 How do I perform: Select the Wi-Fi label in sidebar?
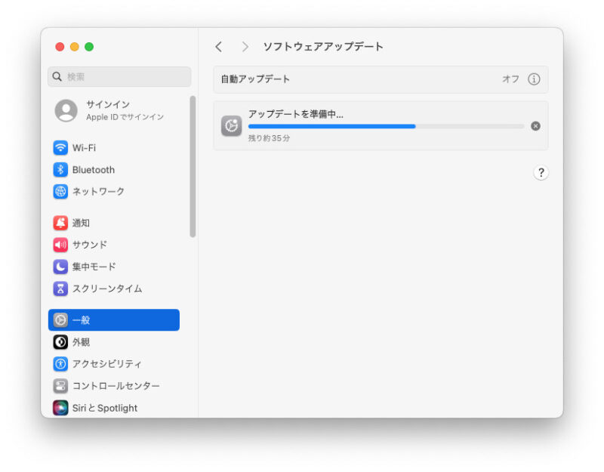84,147
